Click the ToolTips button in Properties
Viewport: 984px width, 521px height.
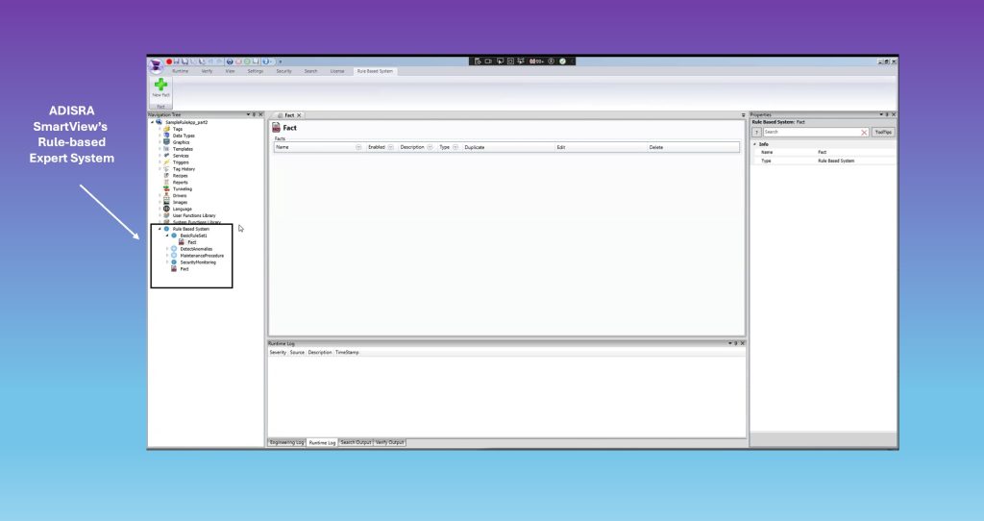pos(883,133)
